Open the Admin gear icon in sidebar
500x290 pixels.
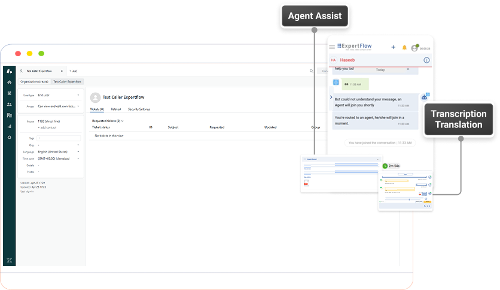click(9, 138)
